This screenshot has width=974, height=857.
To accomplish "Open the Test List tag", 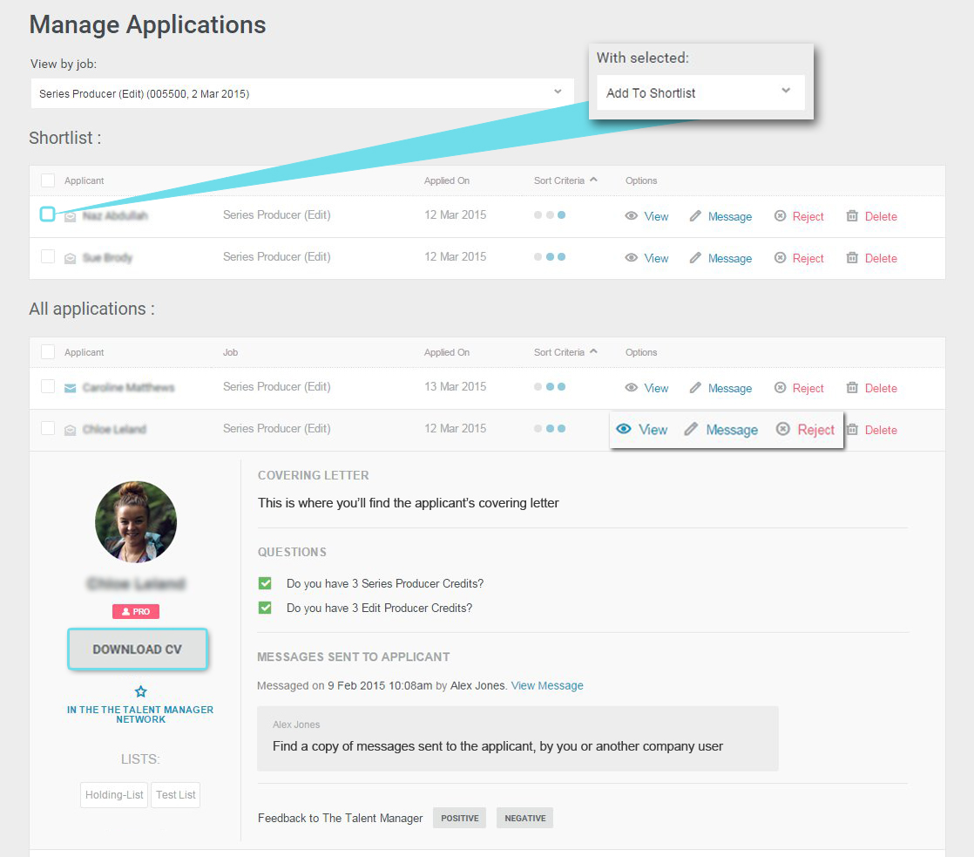I will [x=176, y=795].
